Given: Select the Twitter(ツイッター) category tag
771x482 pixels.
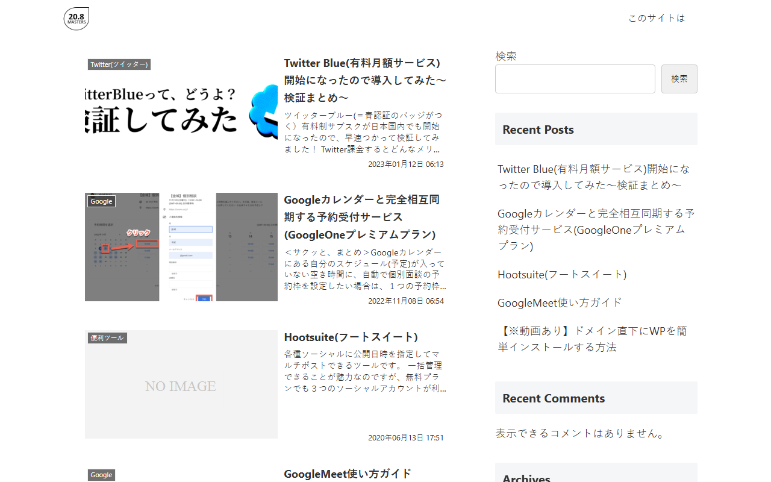Looking at the screenshot, I should [119, 64].
